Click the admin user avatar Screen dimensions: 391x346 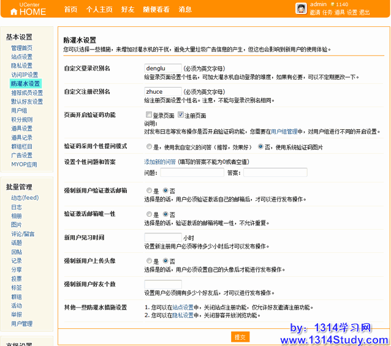coord(301,8)
